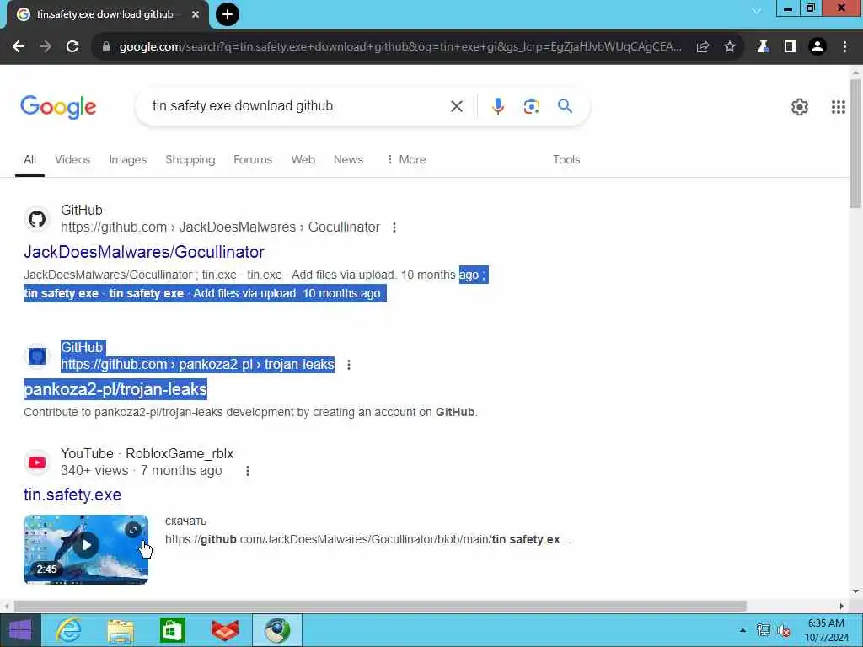Open a new tab with plus button
The image size is (863, 647).
[x=228, y=14]
